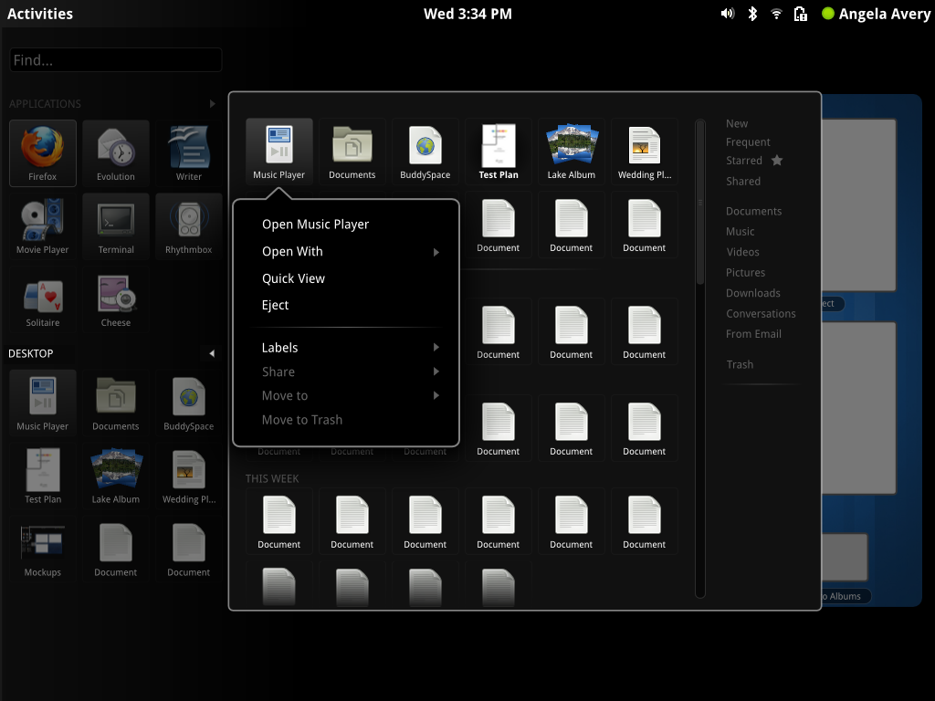Show Frequent items in the sidebar
Image resolution: width=935 pixels, height=701 pixels.
click(747, 141)
